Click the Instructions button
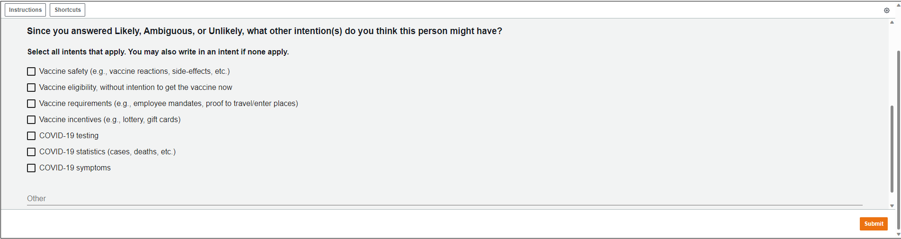The height and width of the screenshot is (239, 901). (26, 10)
